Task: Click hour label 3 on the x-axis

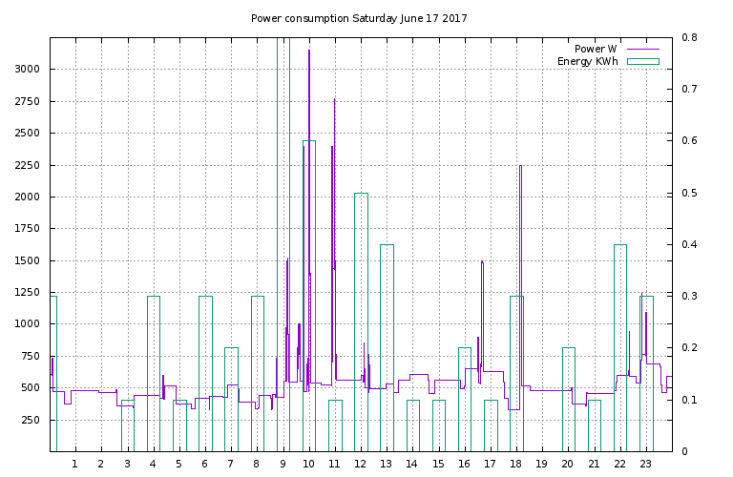Action: (x=127, y=464)
